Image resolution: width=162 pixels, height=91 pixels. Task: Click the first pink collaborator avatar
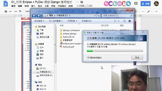pyautogui.click(x=106, y=4)
